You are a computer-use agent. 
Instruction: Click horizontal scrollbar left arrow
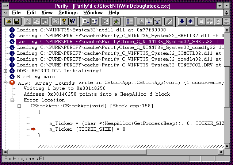click(5, 152)
